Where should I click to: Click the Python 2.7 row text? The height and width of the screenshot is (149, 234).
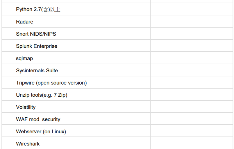pyautogui.click(x=38, y=9)
